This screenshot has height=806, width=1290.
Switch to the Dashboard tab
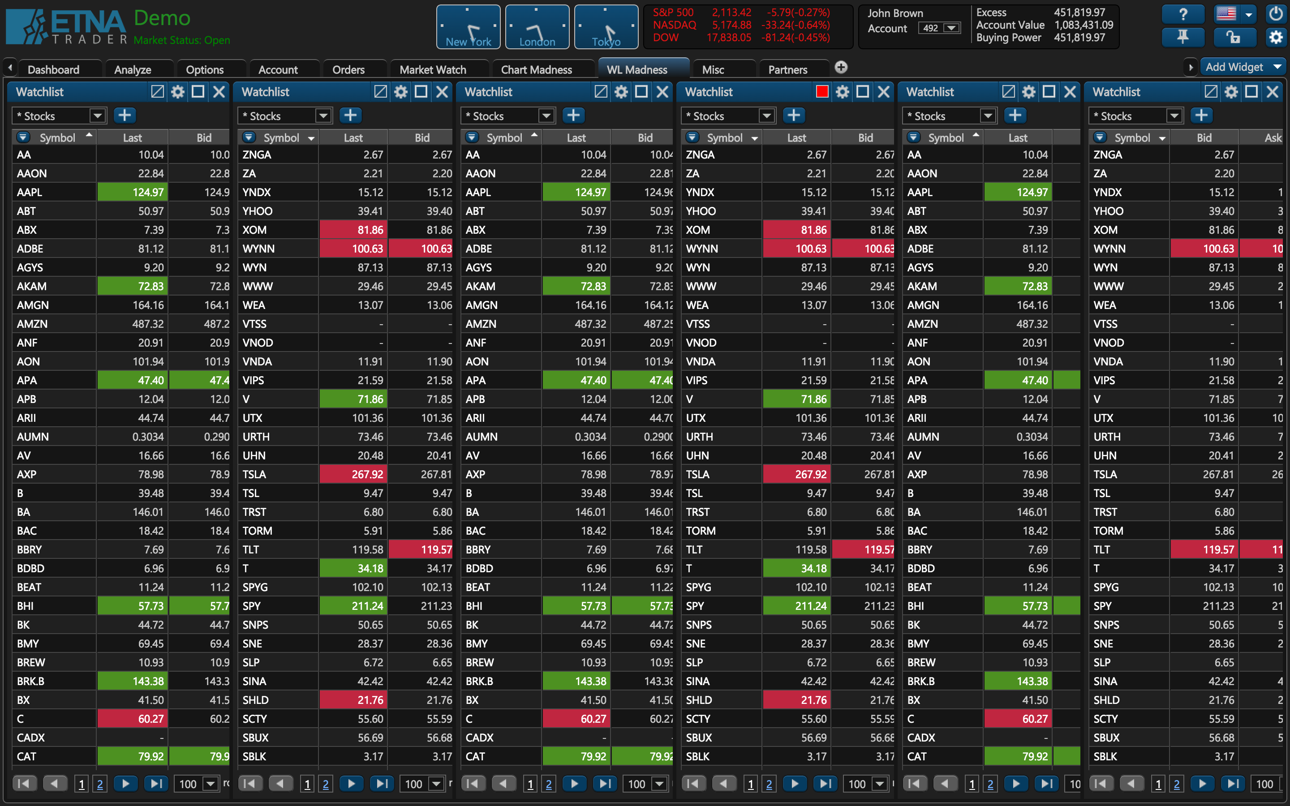(53, 69)
